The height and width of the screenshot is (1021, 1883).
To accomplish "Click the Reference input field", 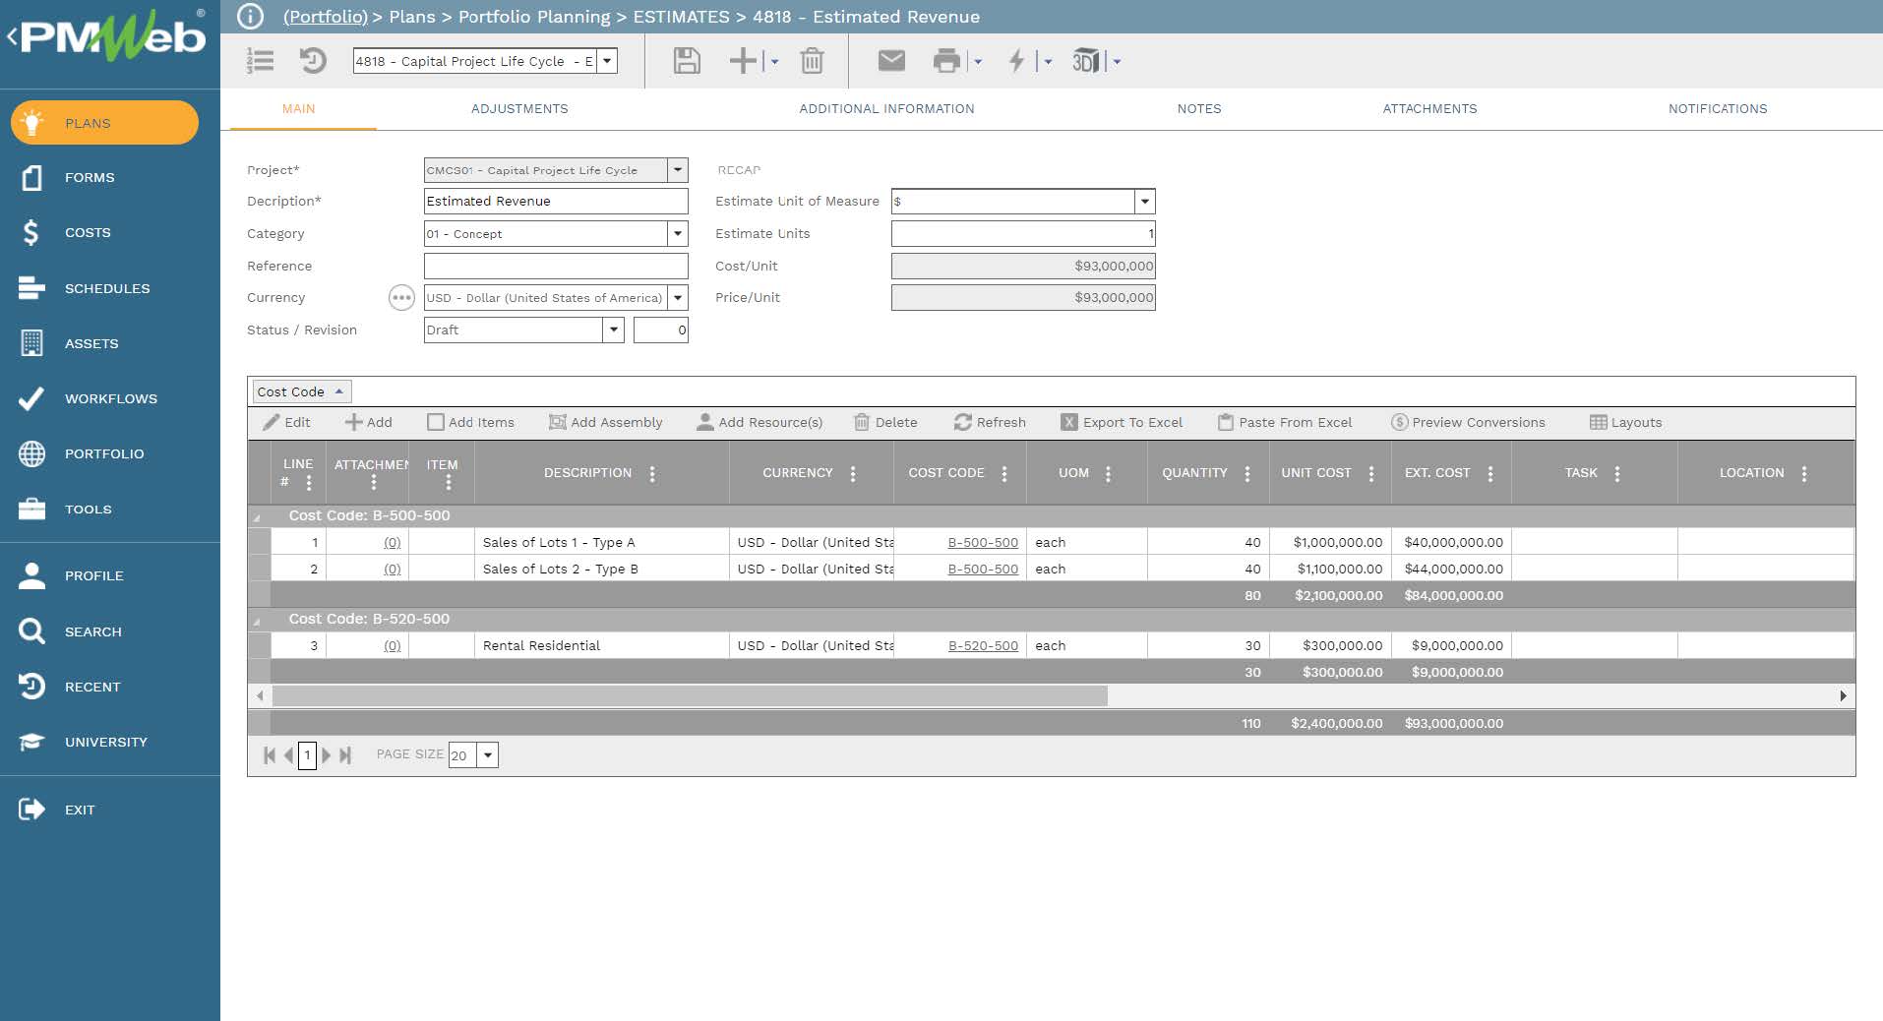I will click(x=555, y=267).
